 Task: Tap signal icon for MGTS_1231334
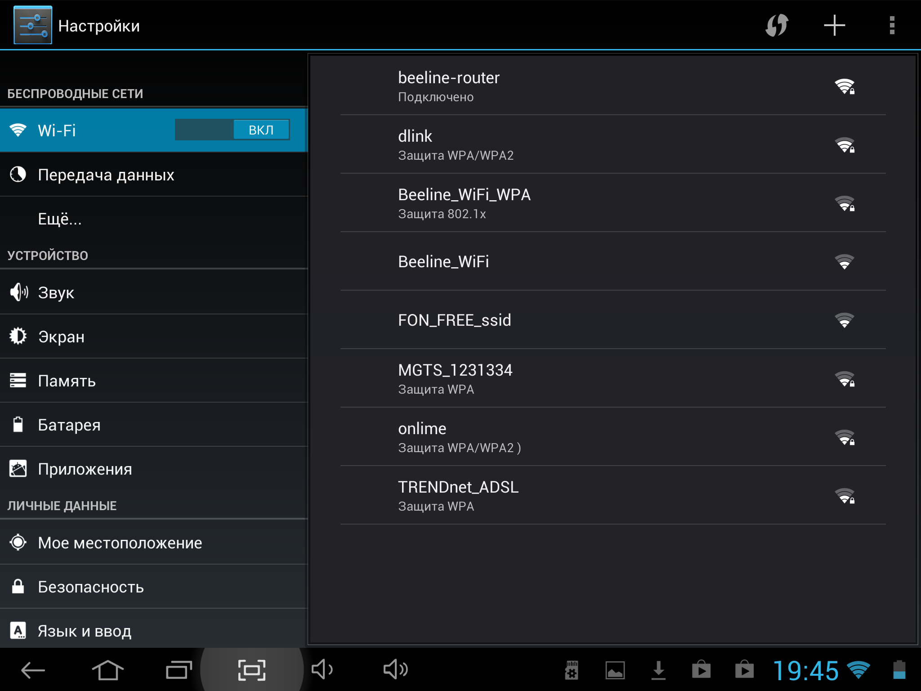click(845, 379)
